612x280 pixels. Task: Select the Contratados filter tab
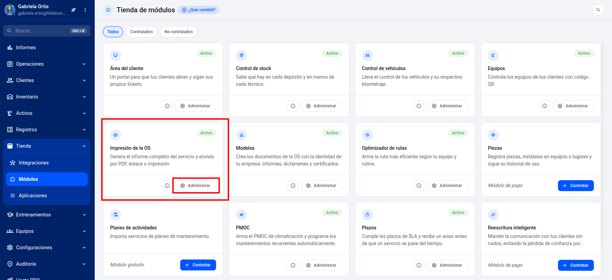pyautogui.click(x=142, y=32)
